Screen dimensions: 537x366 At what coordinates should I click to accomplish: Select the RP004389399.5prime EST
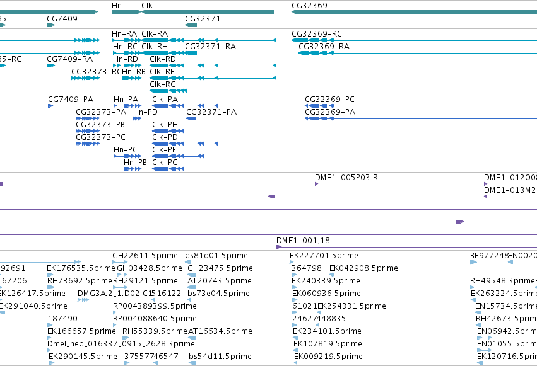[155, 306]
